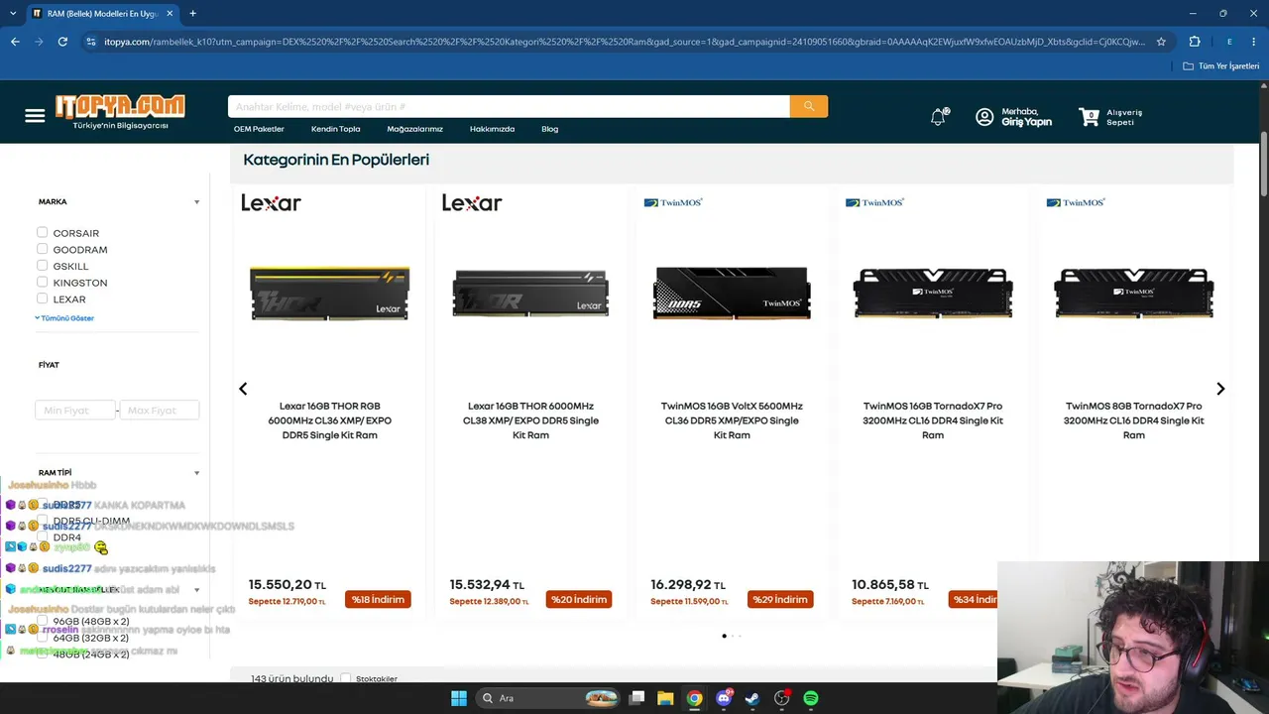This screenshot has height=714, width=1269.
Task: Click the Min Fiyat price field
Action: point(75,411)
